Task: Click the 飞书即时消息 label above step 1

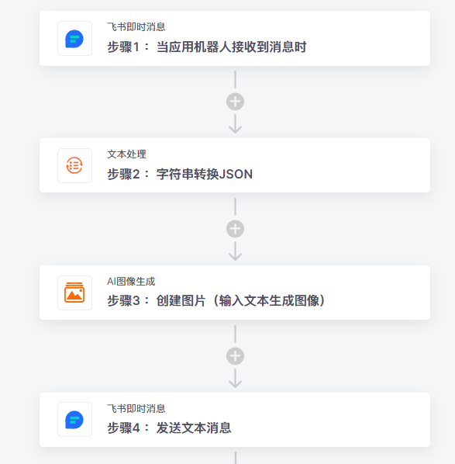Action: [136, 27]
